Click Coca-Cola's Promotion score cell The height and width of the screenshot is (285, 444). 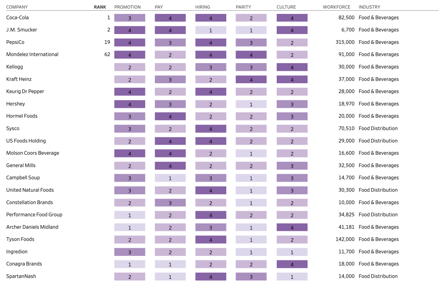[x=129, y=18]
